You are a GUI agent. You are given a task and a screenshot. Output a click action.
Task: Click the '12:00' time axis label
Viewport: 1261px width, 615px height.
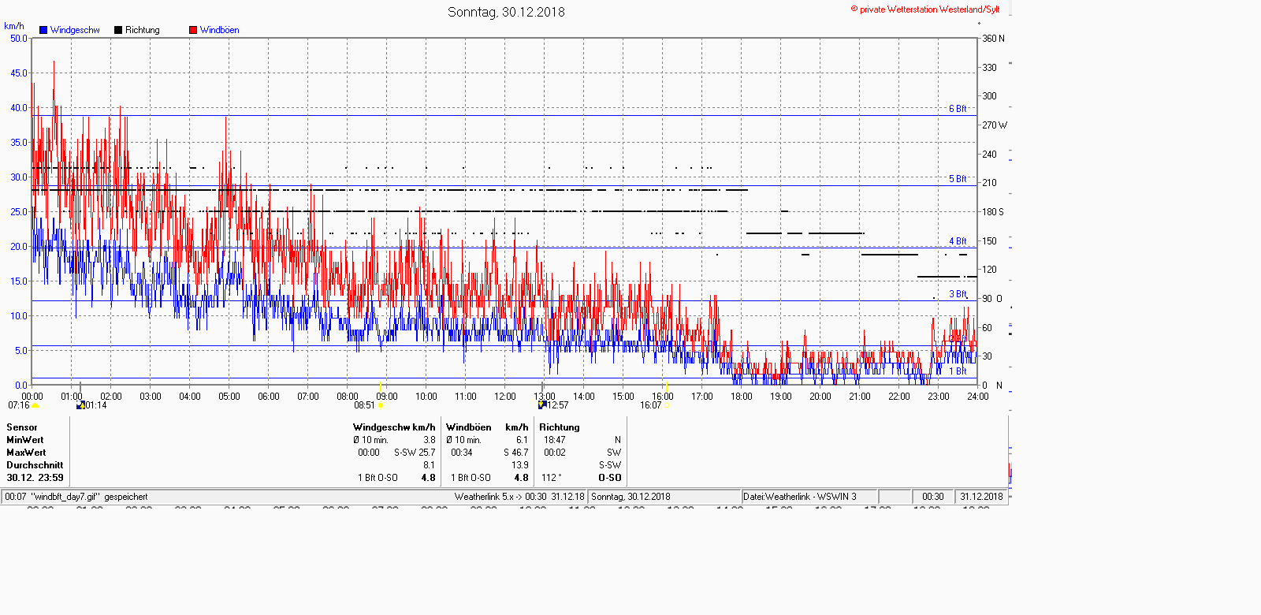coord(505,397)
